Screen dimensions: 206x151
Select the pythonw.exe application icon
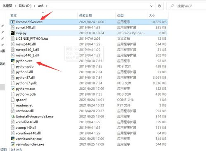pyautogui.click(x=13, y=89)
